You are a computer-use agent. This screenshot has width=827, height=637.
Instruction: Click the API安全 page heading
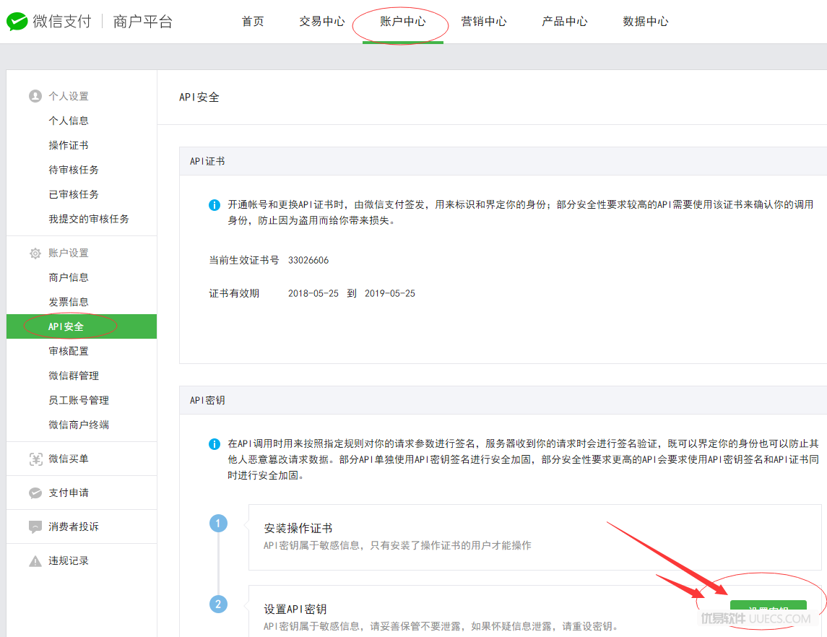click(x=199, y=97)
